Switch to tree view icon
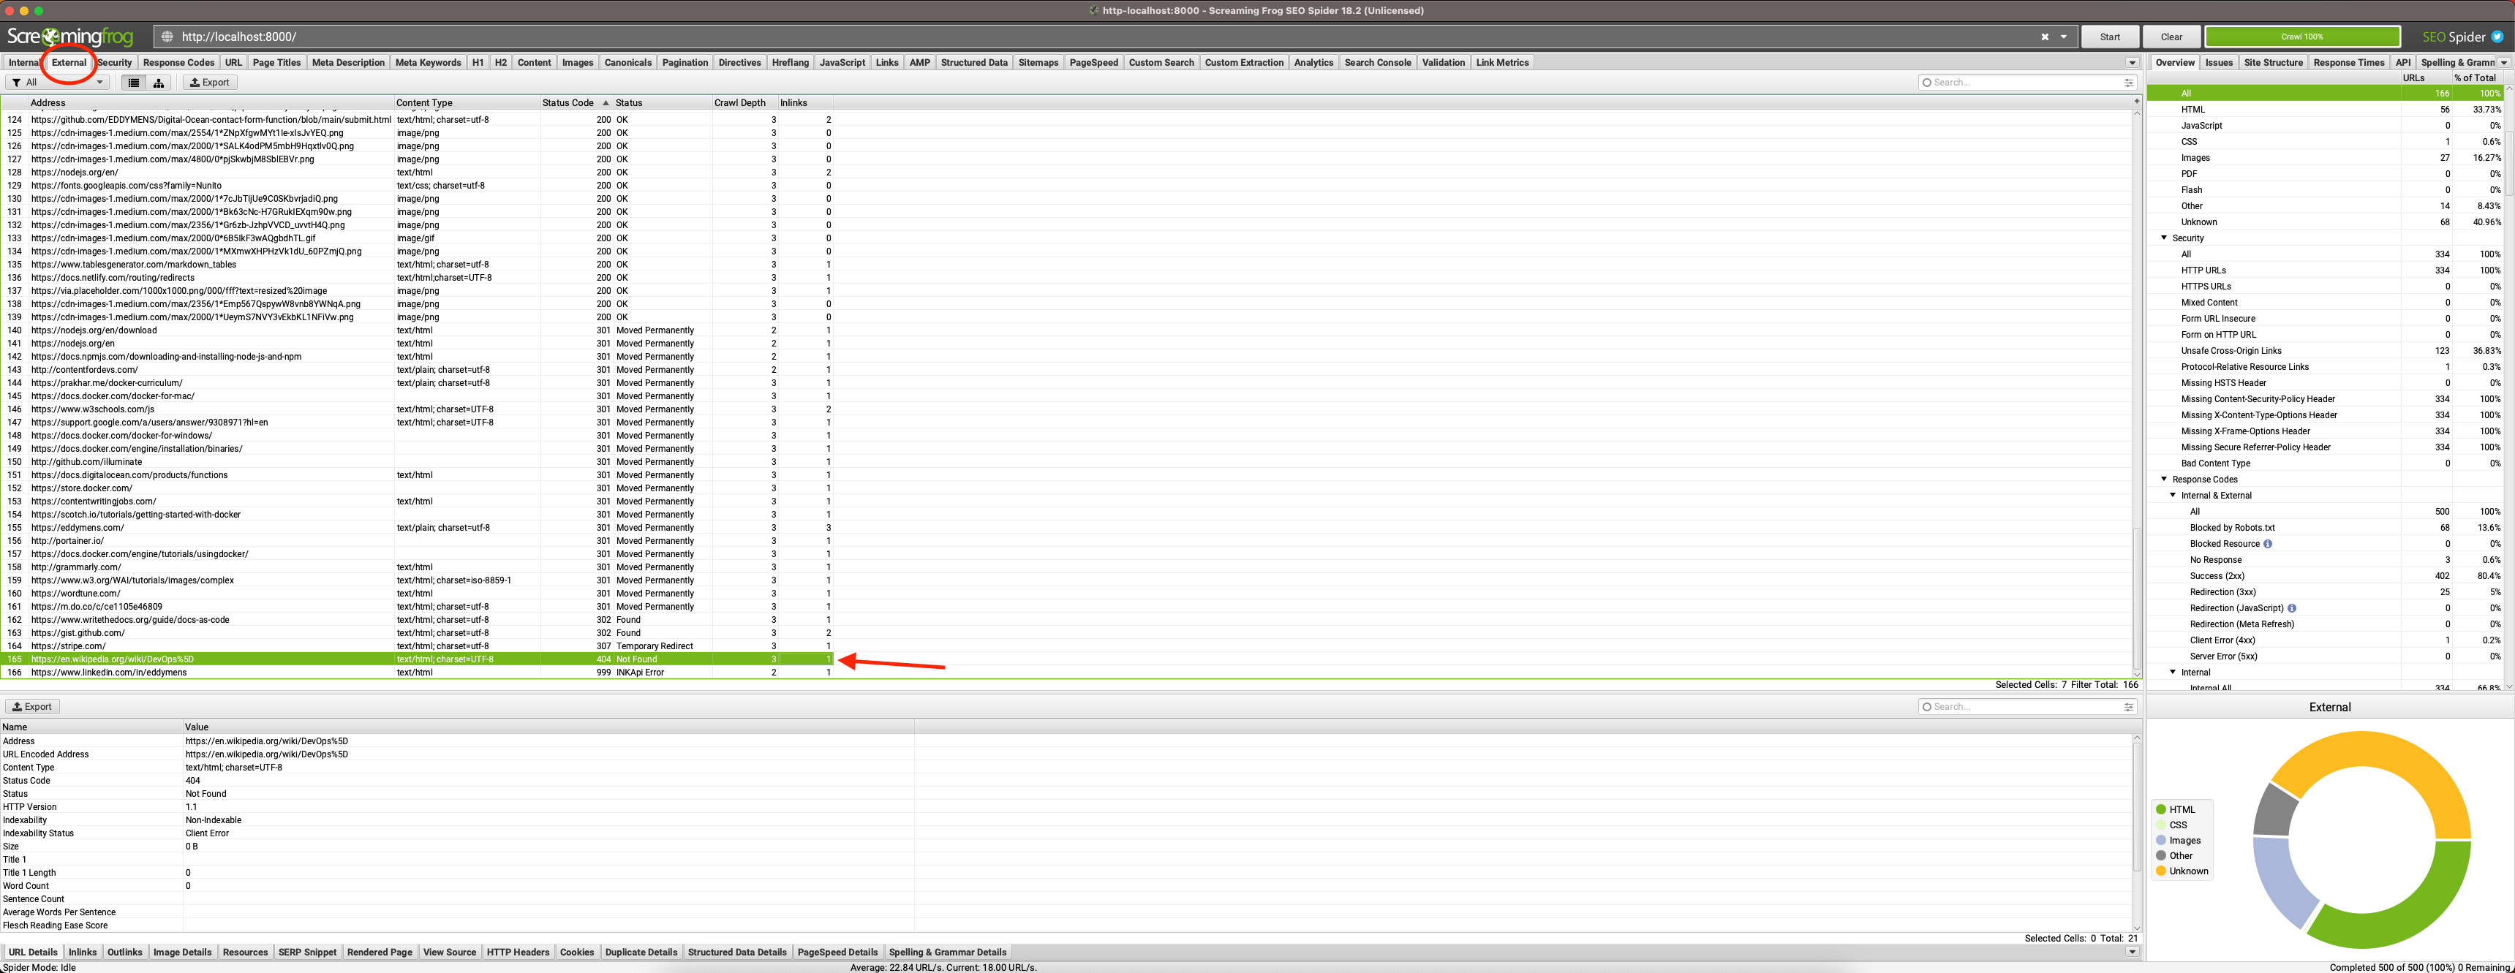 click(158, 83)
